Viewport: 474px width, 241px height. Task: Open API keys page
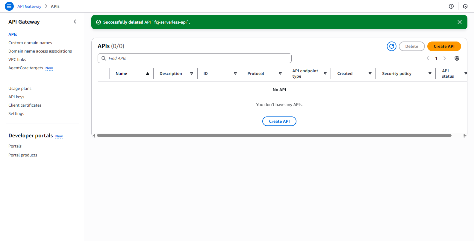click(x=16, y=97)
